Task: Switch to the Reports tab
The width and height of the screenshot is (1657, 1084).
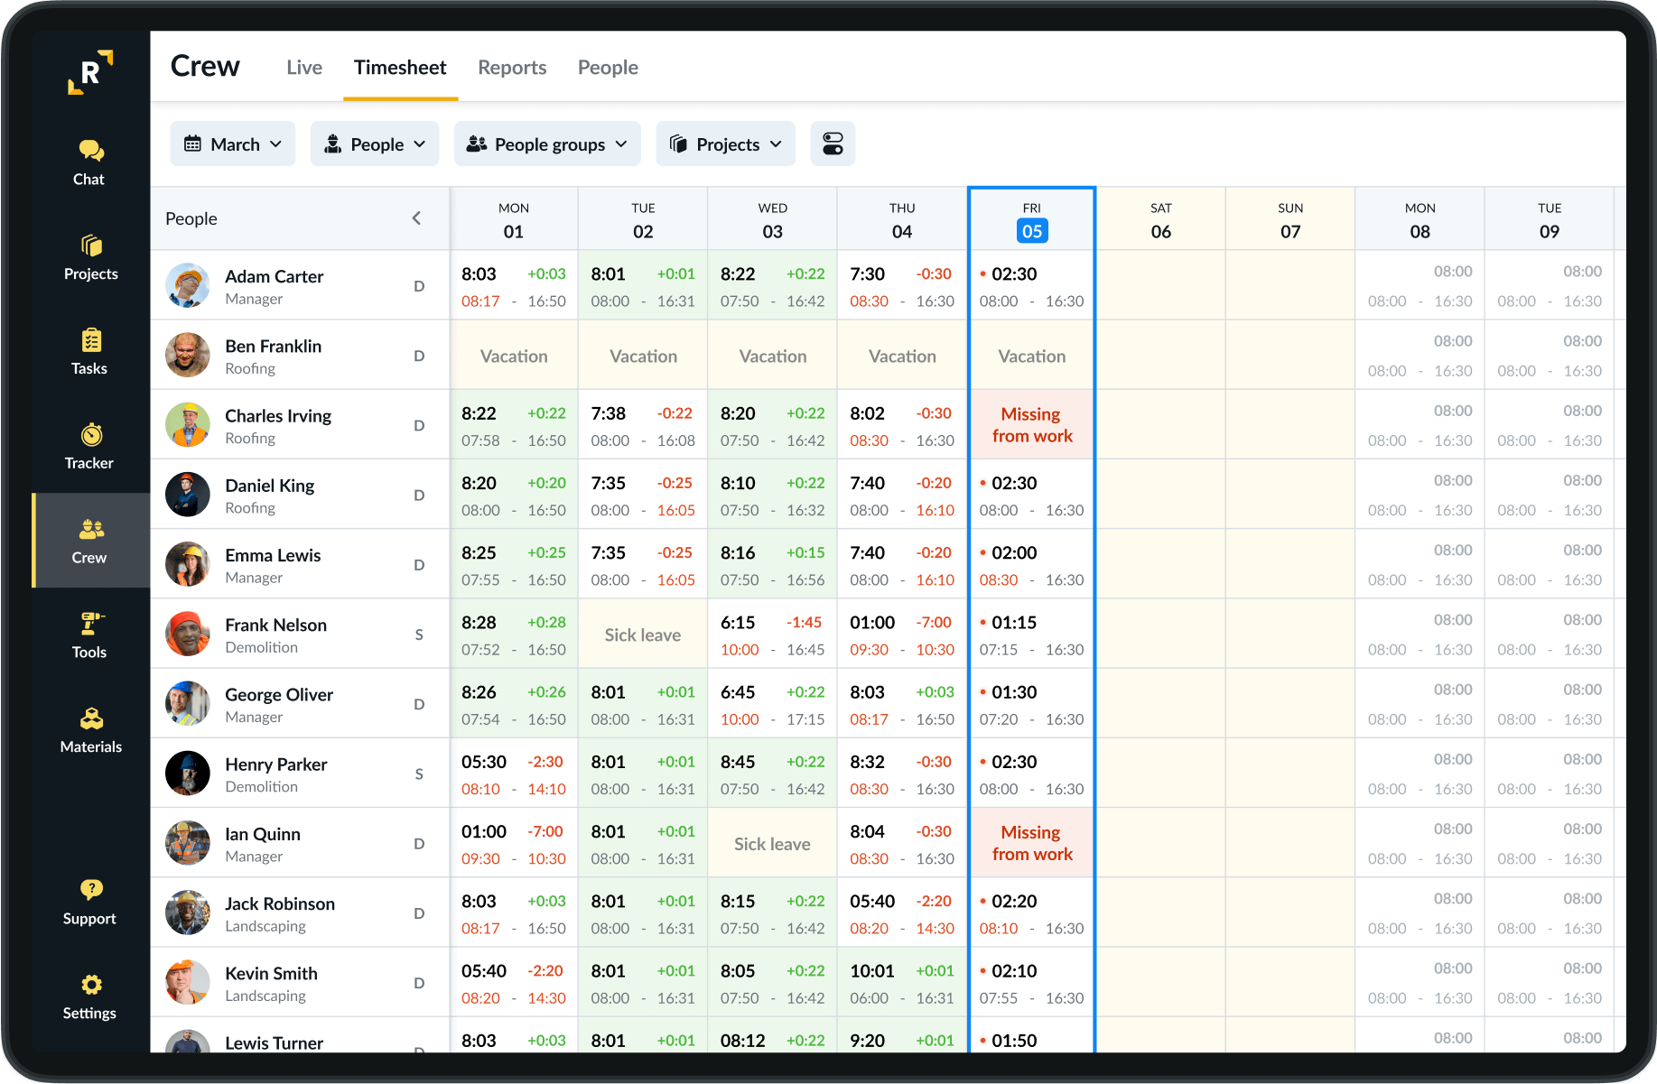Action: coord(511,67)
